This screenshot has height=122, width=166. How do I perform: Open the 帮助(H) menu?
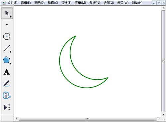(137, 3)
